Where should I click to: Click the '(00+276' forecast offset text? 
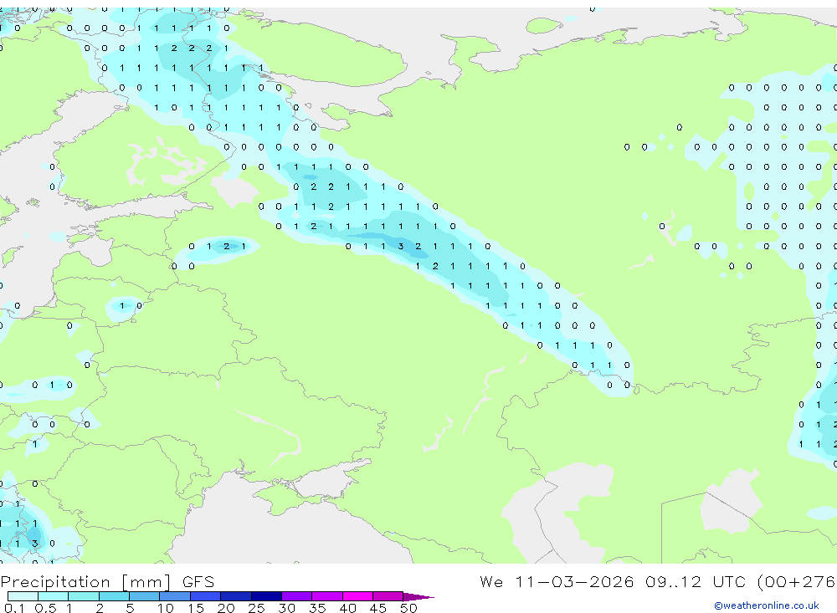coord(797,581)
